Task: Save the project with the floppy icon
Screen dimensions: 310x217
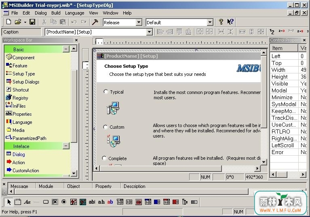Action: (x=32, y=22)
